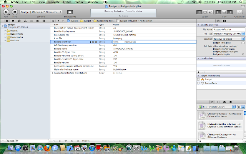The width and height of the screenshot is (246, 154).
Task: Show the Project navigator
Action: pos(7,21)
